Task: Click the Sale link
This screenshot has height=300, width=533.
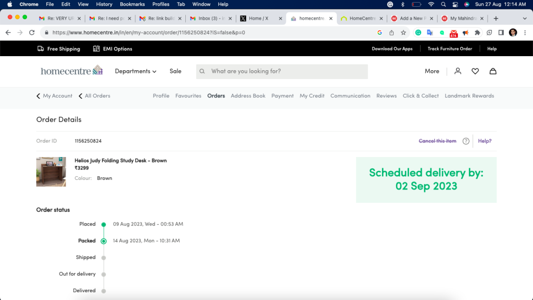Action: tap(175, 71)
